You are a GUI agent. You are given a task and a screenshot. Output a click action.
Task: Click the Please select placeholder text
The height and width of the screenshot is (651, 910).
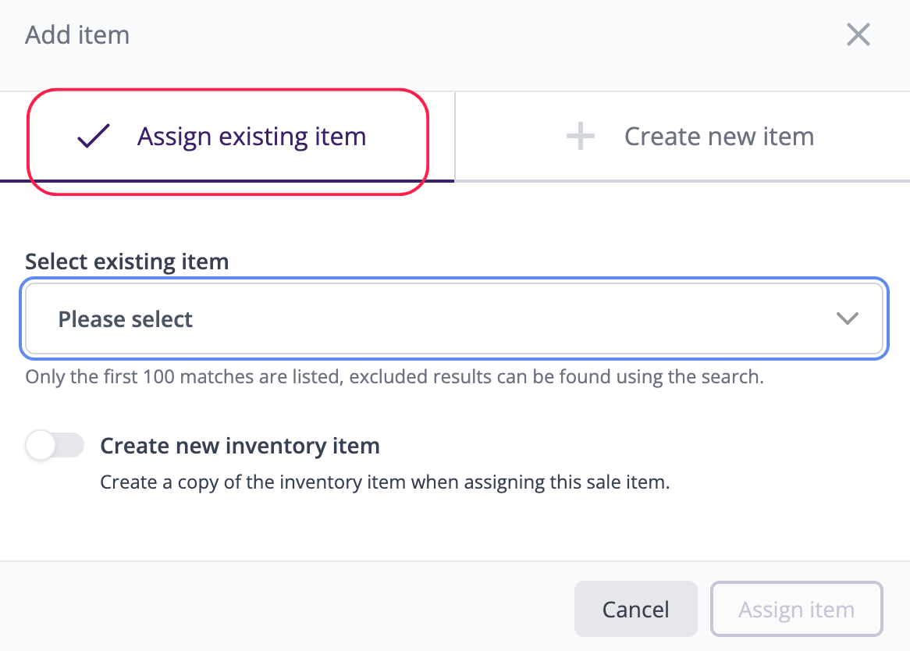tap(126, 319)
